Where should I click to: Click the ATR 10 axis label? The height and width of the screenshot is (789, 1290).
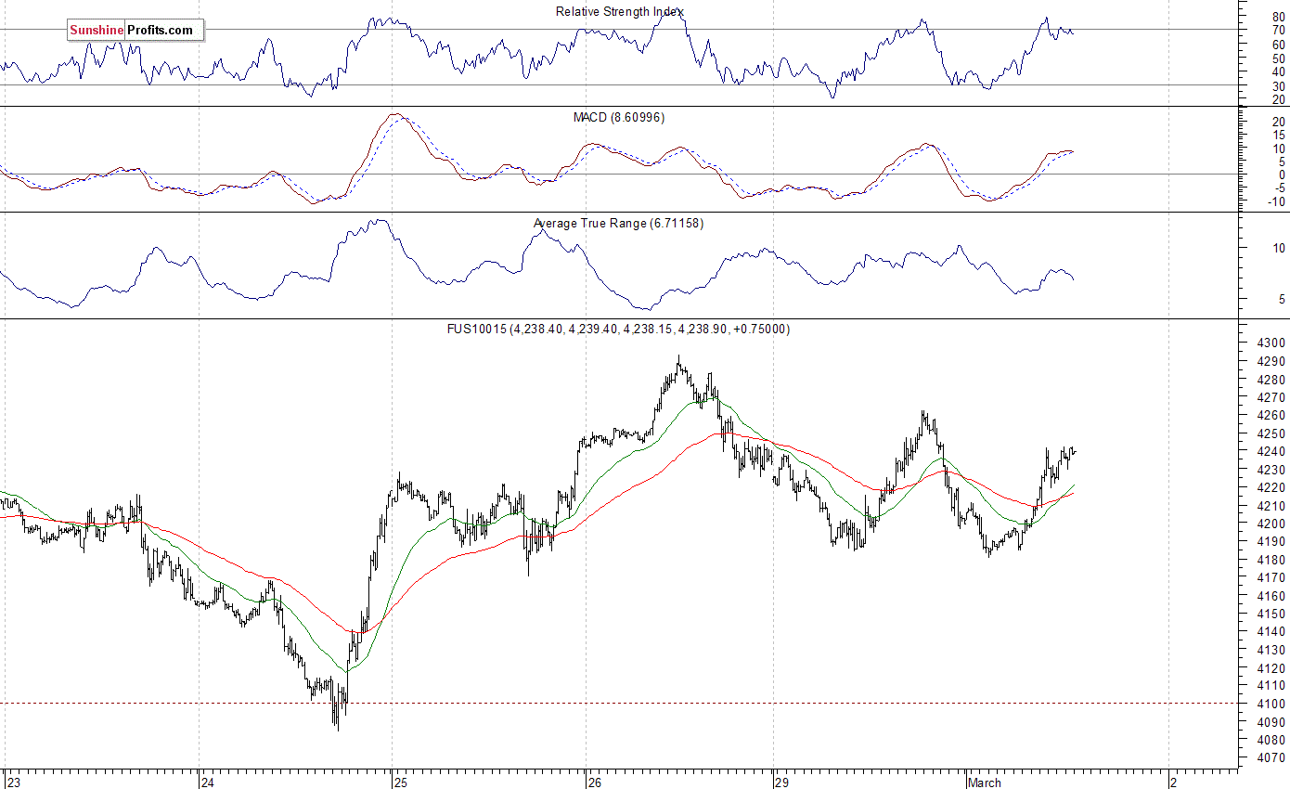click(x=1279, y=248)
